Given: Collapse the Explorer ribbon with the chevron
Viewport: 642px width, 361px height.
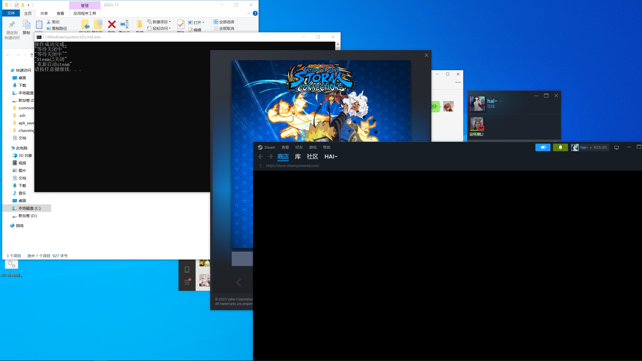Looking at the screenshot, I should click(x=249, y=13).
